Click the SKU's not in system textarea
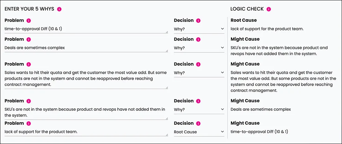 tap(87, 112)
